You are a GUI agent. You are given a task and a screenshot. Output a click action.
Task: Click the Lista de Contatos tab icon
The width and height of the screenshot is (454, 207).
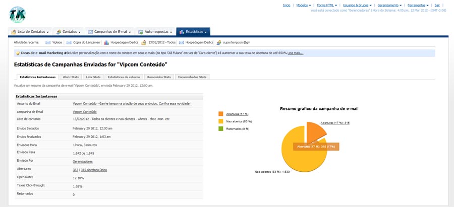point(13,32)
